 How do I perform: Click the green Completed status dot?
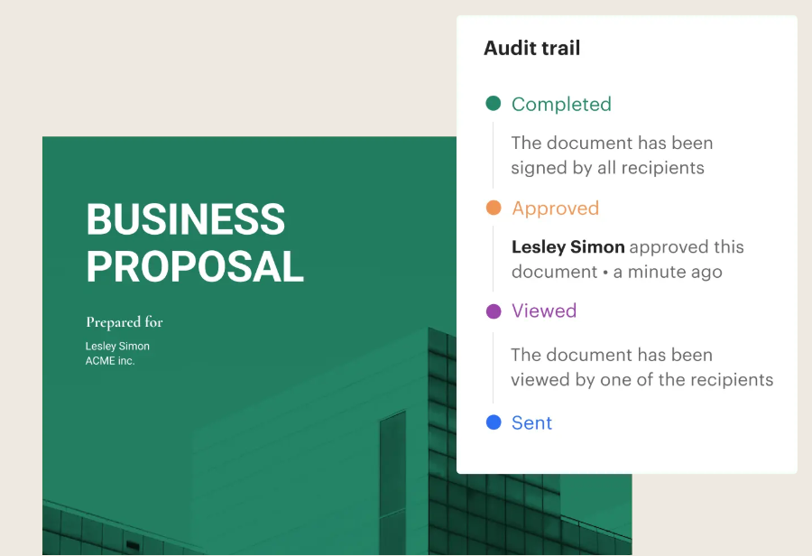(x=494, y=104)
